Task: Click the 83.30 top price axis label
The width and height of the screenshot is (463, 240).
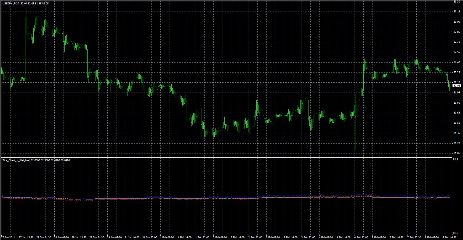Action: pos(456,2)
